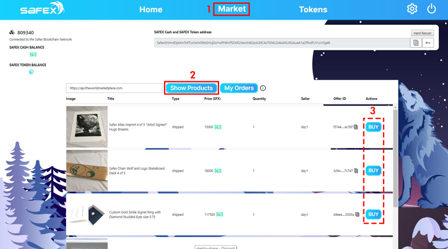Copy offer ID f57e4....ec7bf
The width and height of the screenshot is (448, 249).
point(356,127)
